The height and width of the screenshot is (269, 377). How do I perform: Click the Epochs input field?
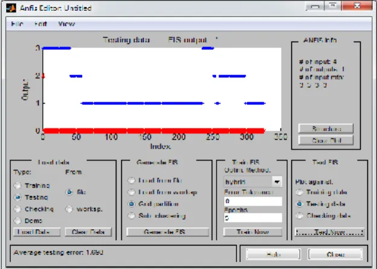[x=253, y=218]
